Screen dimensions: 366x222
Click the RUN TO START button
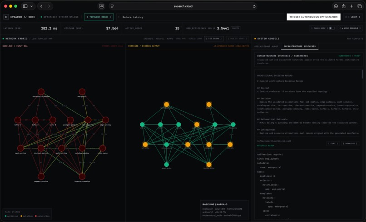click(x=237, y=38)
